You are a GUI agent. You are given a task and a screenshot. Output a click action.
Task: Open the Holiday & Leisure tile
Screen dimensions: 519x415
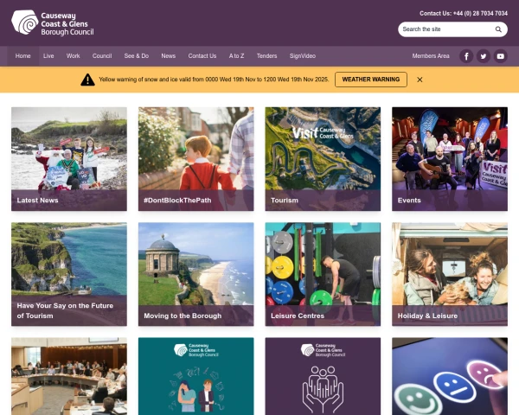tap(450, 274)
